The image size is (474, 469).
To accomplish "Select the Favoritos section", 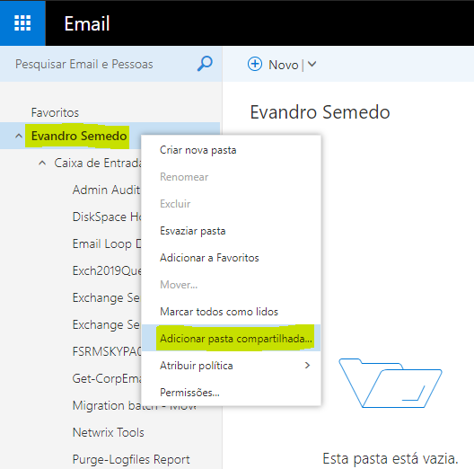I will [x=55, y=112].
